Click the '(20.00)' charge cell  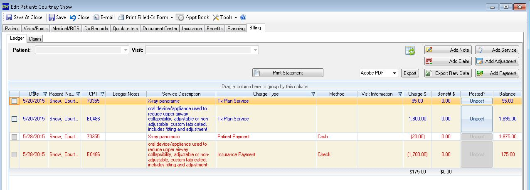pyautogui.click(x=417, y=137)
